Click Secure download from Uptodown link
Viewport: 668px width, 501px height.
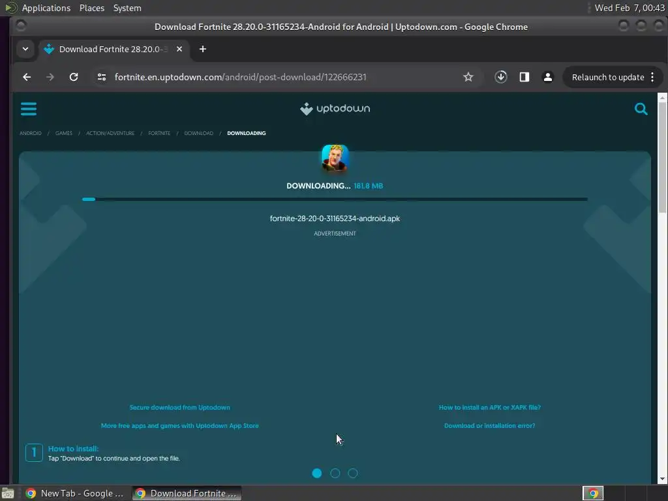pyautogui.click(x=180, y=407)
